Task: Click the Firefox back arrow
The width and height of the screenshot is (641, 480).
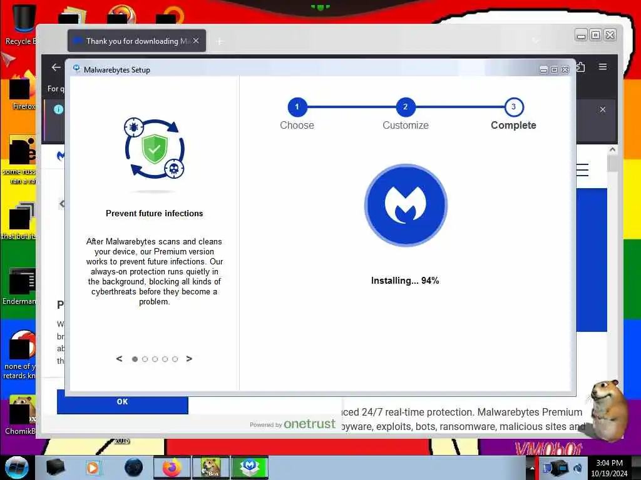Action: coord(56,67)
